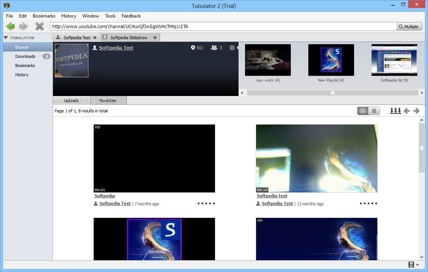
Task: Click the Downloads count badge 2
Action: 46,56
